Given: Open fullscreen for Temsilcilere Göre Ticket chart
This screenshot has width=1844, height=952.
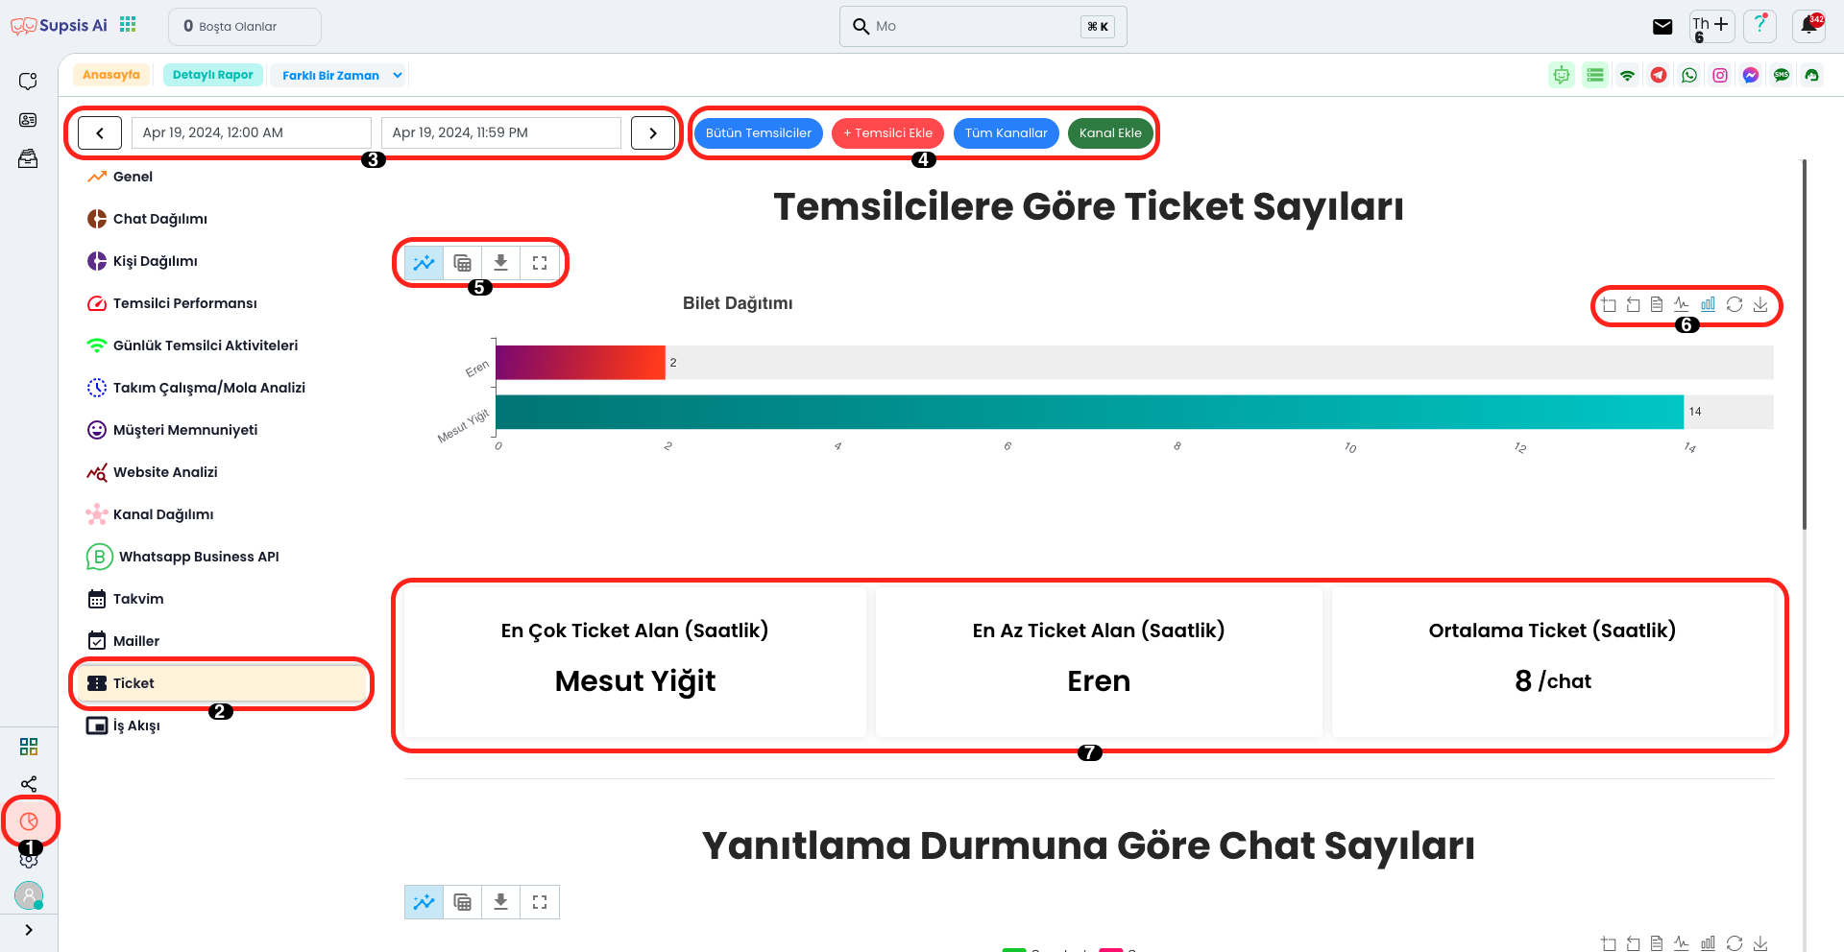Looking at the screenshot, I should coord(540,262).
